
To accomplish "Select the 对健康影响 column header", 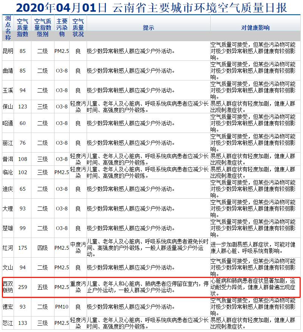I will 255,28.
